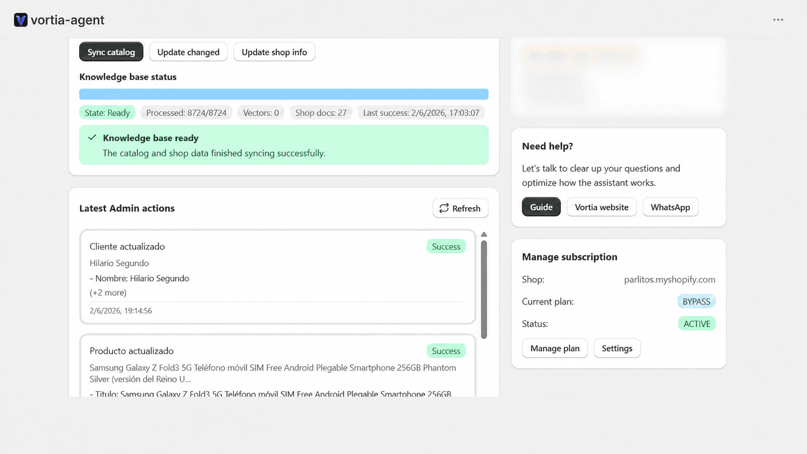Click the vortia-agent logo icon
The height and width of the screenshot is (454, 807).
pos(21,20)
